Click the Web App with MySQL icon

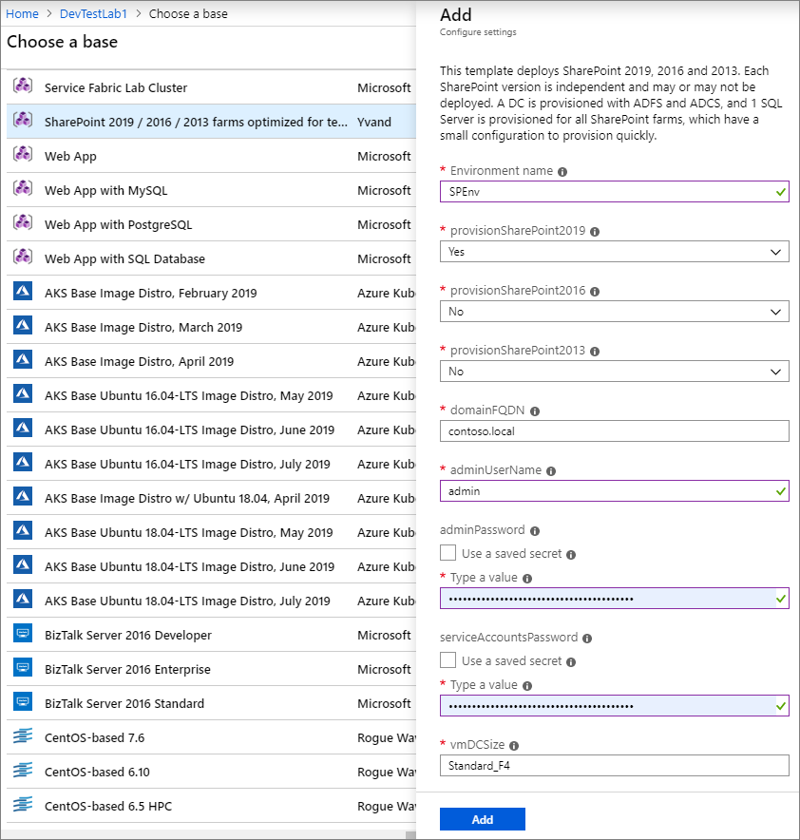point(23,188)
